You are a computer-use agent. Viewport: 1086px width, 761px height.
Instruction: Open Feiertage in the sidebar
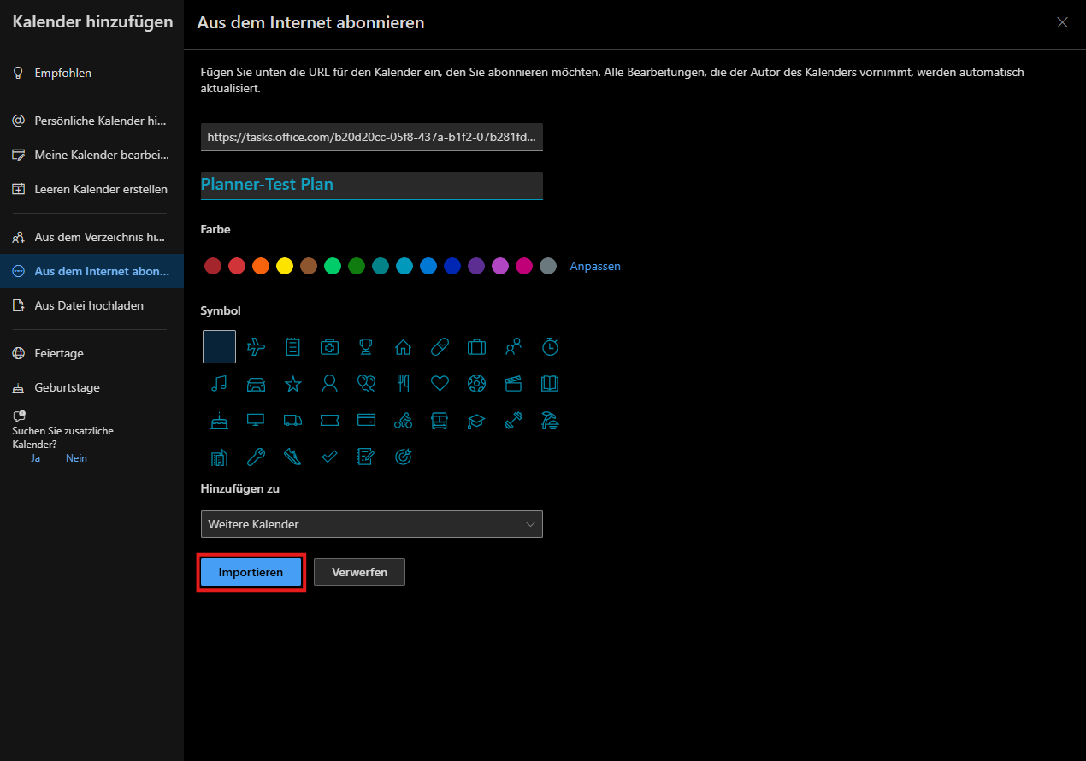pyautogui.click(x=59, y=353)
